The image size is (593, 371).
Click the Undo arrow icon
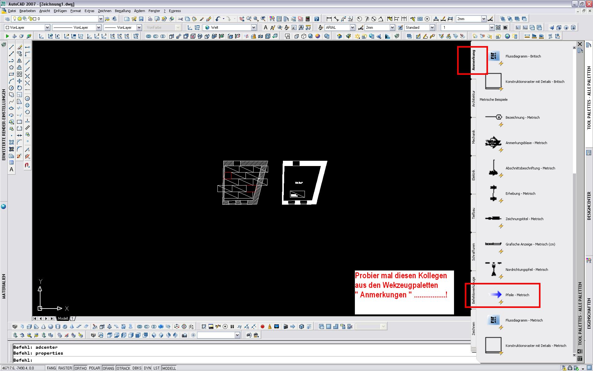coord(218,19)
